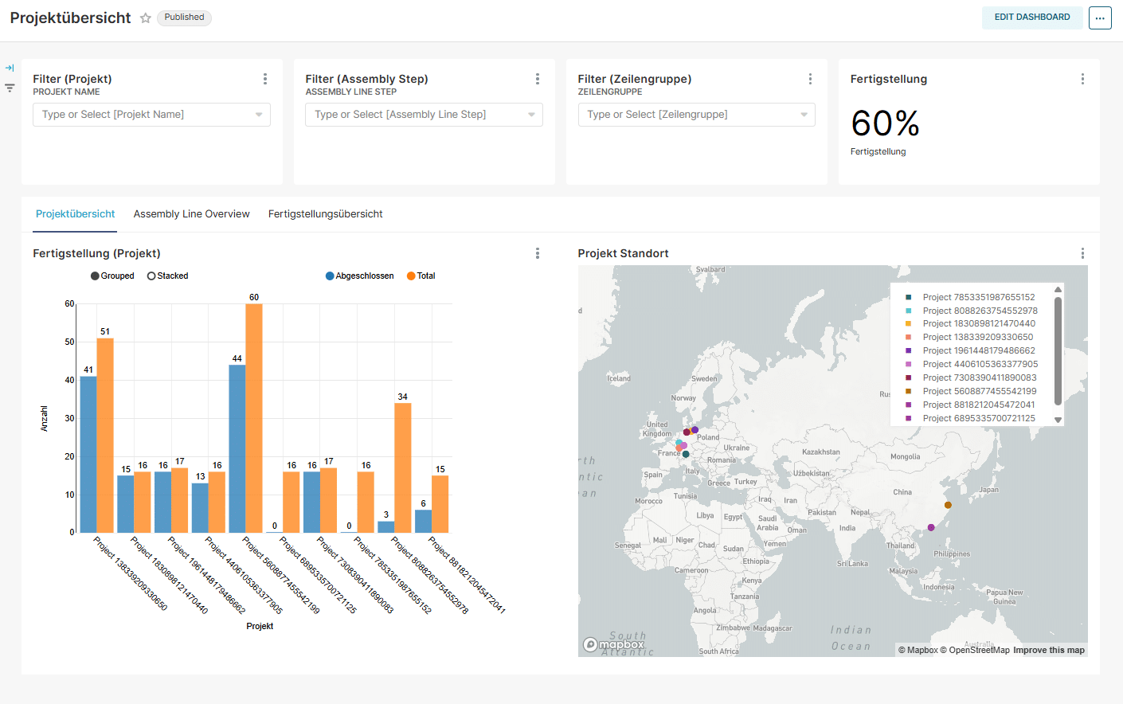Click the EDIT DASHBOARD button
Viewport: 1123px width, 704px height.
[1032, 18]
